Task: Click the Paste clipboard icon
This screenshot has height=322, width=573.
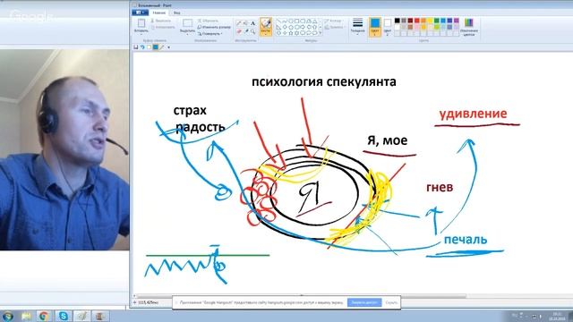Action: click(x=141, y=23)
